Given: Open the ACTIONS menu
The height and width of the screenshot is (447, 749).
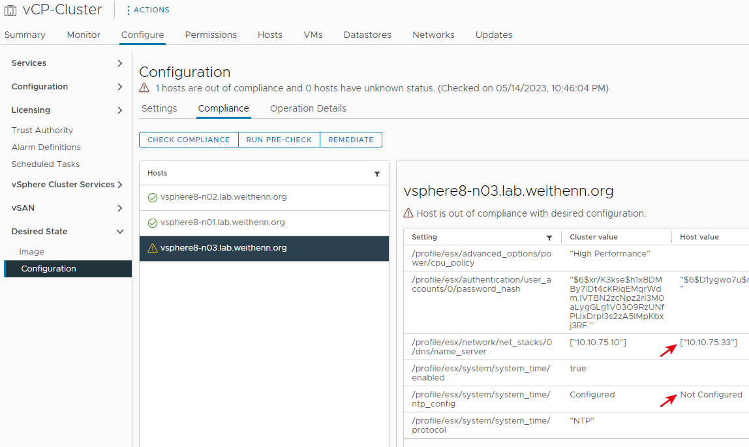Looking at the screenshot, I should [147, 10].
